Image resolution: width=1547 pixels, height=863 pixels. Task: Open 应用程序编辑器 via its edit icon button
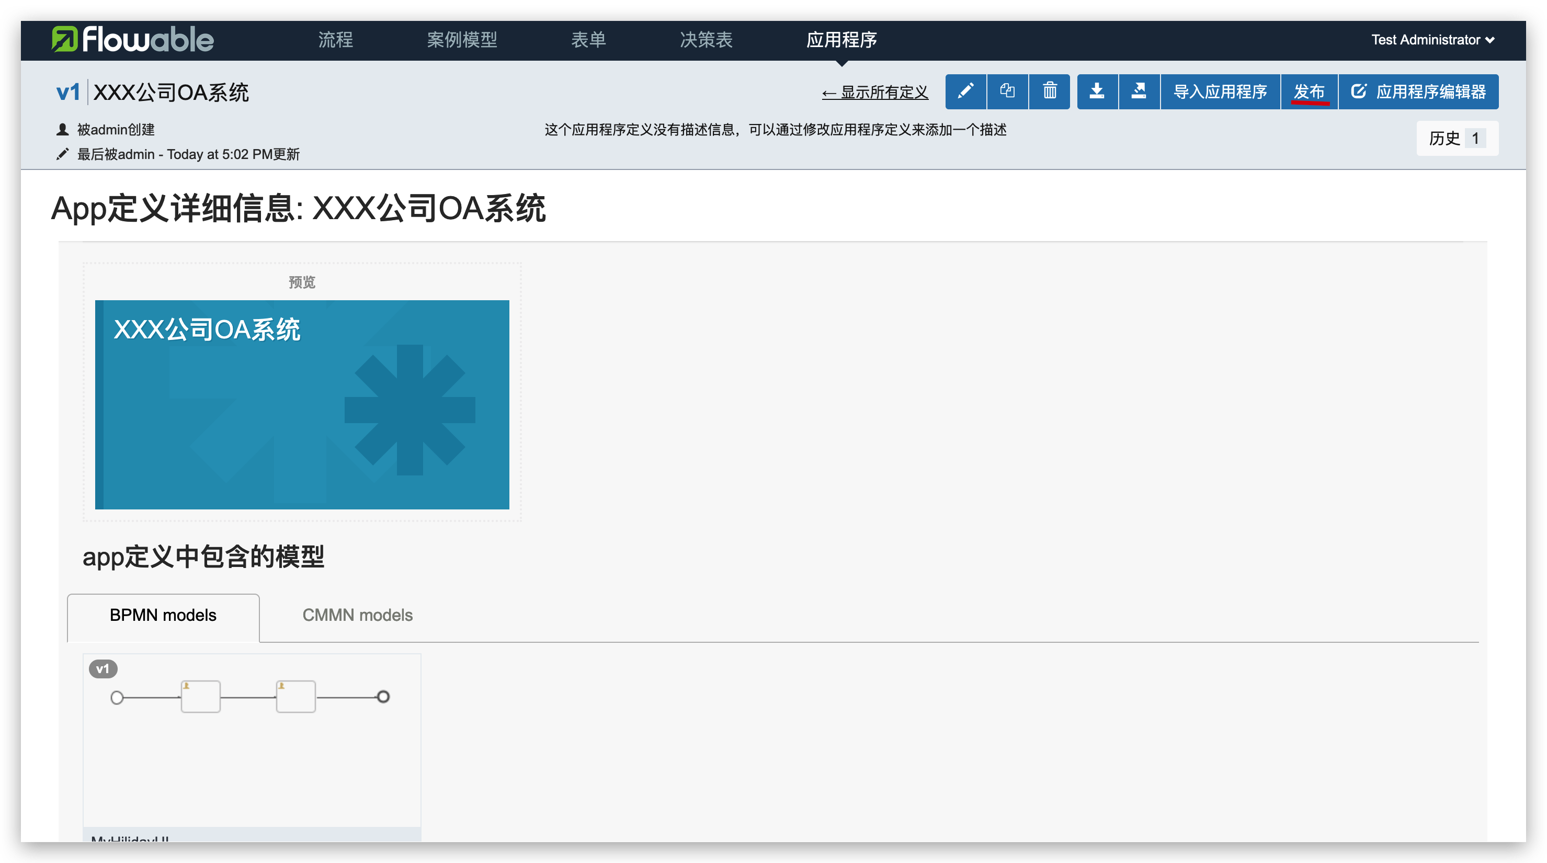1418,92
